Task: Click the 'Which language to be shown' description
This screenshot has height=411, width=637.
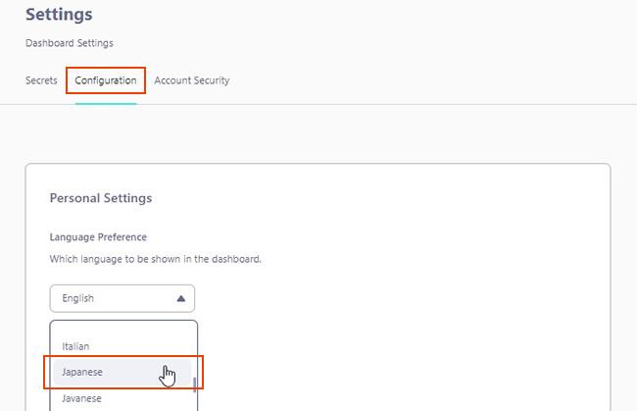Action: pos(156,259)
